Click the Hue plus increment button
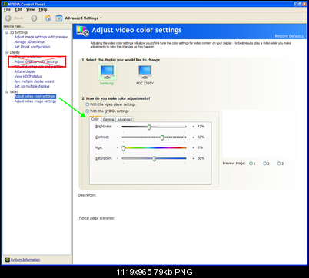 tap(194, 147)
